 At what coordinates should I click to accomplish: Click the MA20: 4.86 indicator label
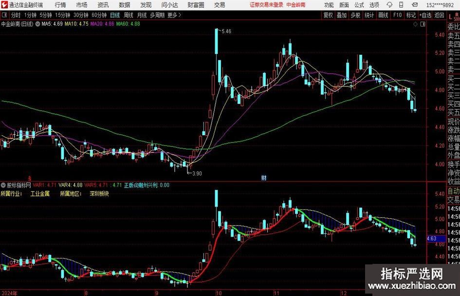102,24
